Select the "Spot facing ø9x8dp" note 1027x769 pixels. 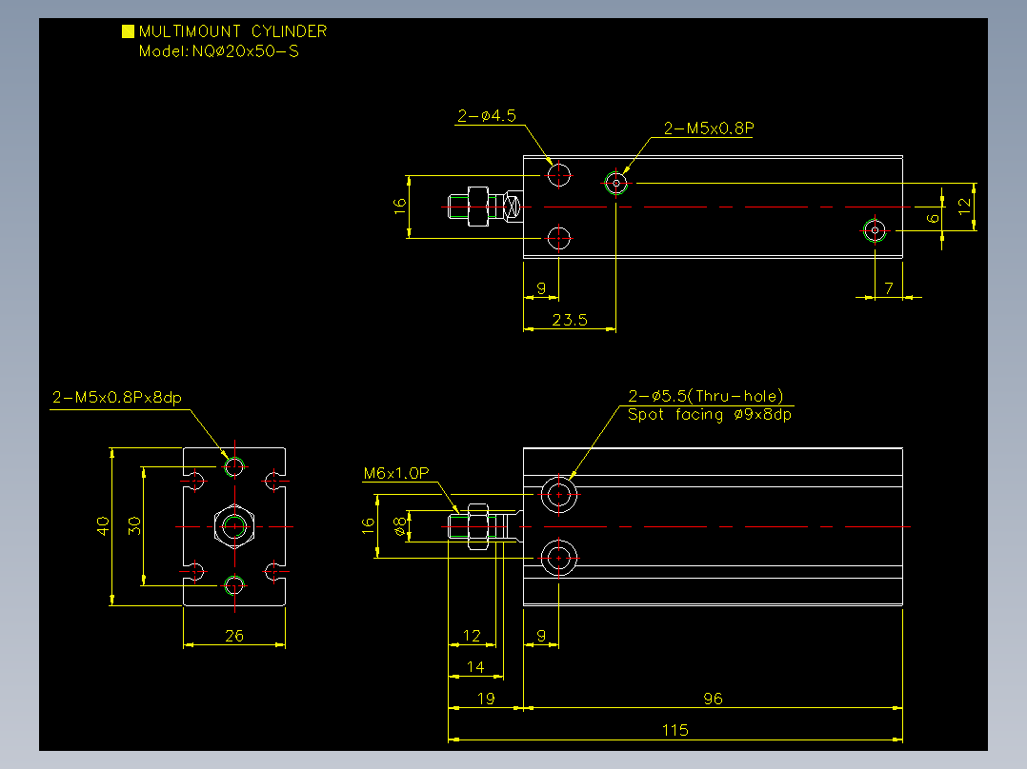pyautogui.click(x=710, y=414)
